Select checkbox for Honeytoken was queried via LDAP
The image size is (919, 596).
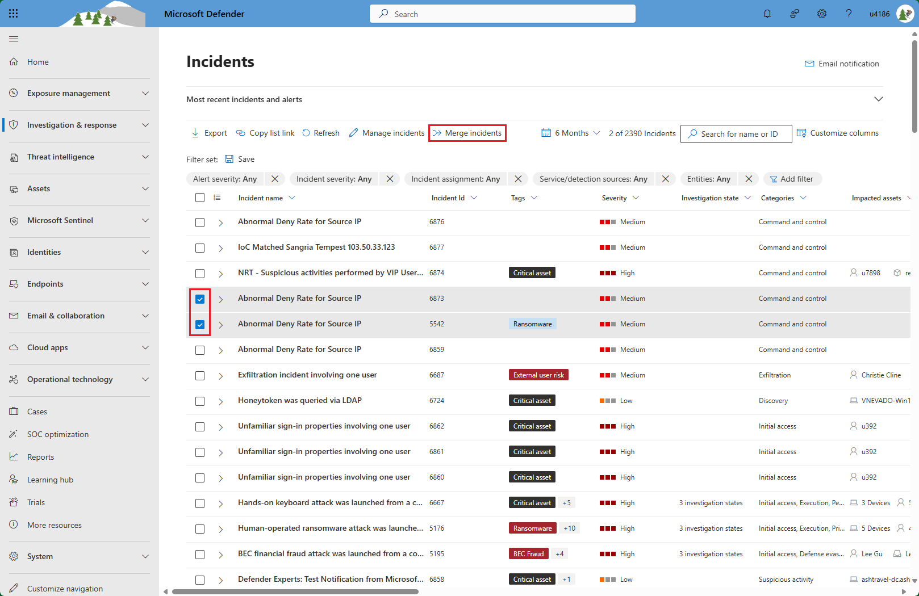tap(200, 401)
